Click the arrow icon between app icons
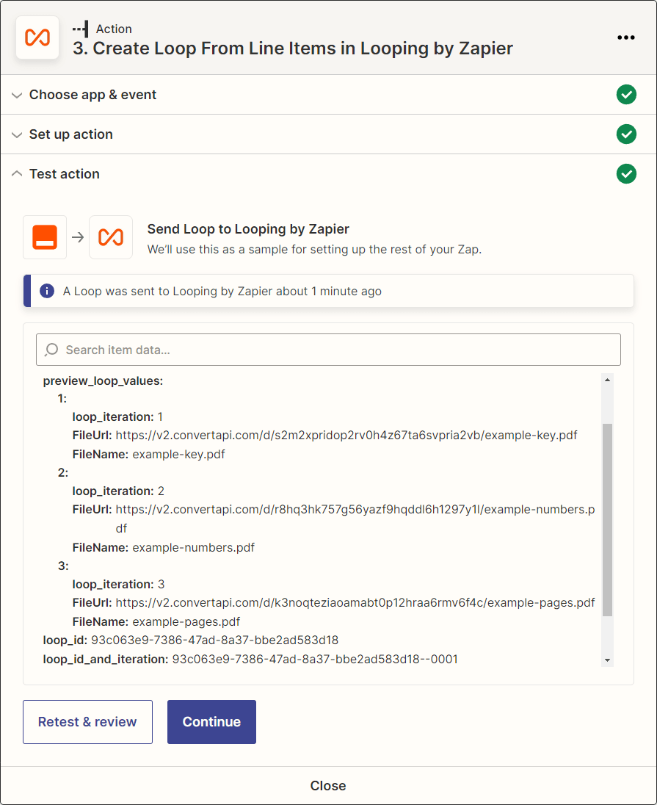The height and width of the screenshot is (805, 657). [78, 237]
